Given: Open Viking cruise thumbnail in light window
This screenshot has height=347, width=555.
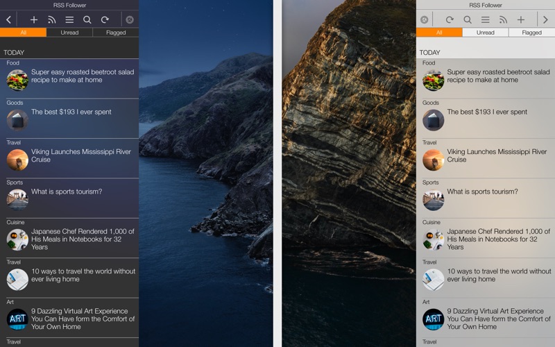Looking at the screenshot, I should [x=433, y=160].
